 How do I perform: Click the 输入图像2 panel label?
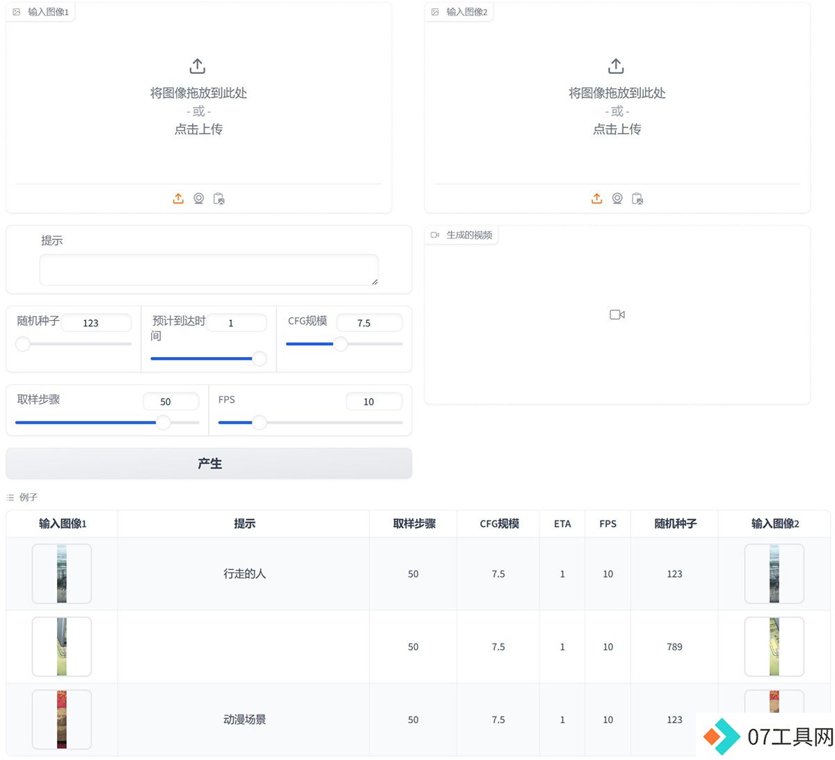[x=460, y=12]
